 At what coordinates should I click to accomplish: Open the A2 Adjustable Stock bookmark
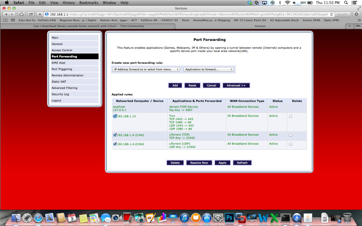click(285, 20)
